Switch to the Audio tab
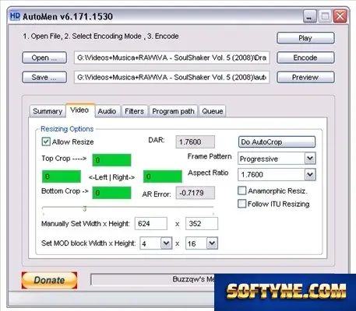Viewport: 356px width, 311px height. (x=107, y=111)
